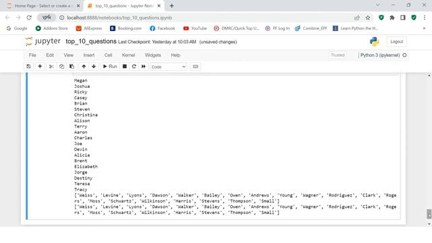Open the PF Log In bookmark
Screen dimensions: 432x243
[x=277, y=28]
